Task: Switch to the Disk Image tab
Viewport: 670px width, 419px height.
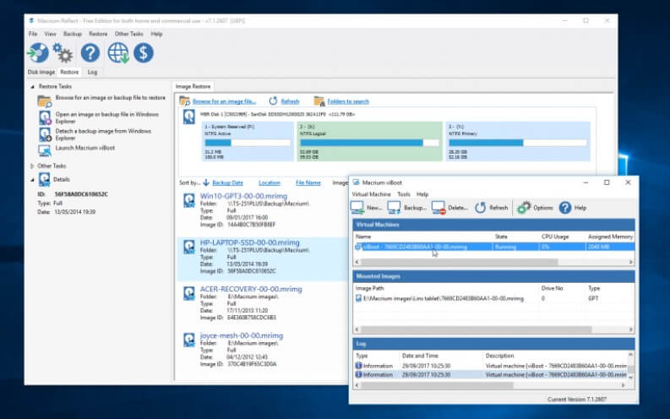Action: [x=41, y=72]
